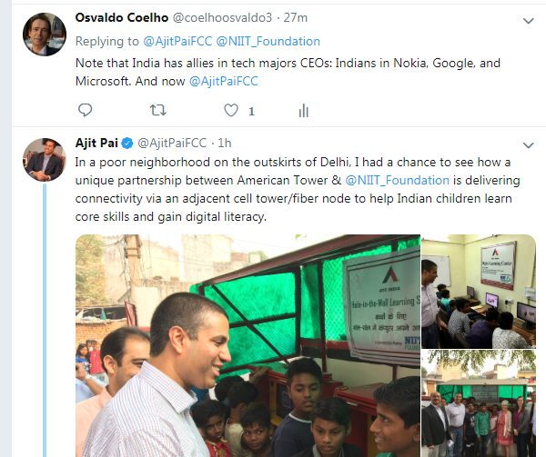Open @NIIT_Foundation mention in Ajit Pai's tweet
This screenshot has height=457, width=546.
point(398,181)
